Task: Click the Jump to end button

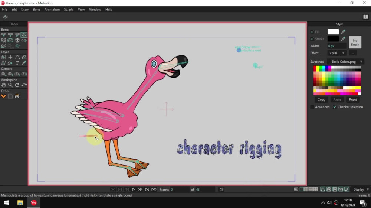Action: coord(154,189)
